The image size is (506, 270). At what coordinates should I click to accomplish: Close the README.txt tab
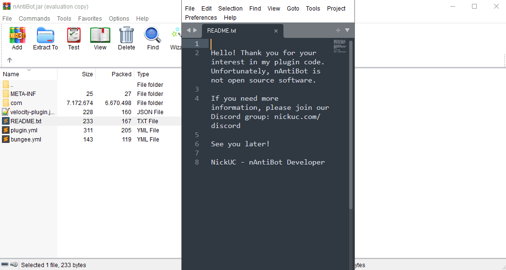pyautogui.click(x=276, y=31)
